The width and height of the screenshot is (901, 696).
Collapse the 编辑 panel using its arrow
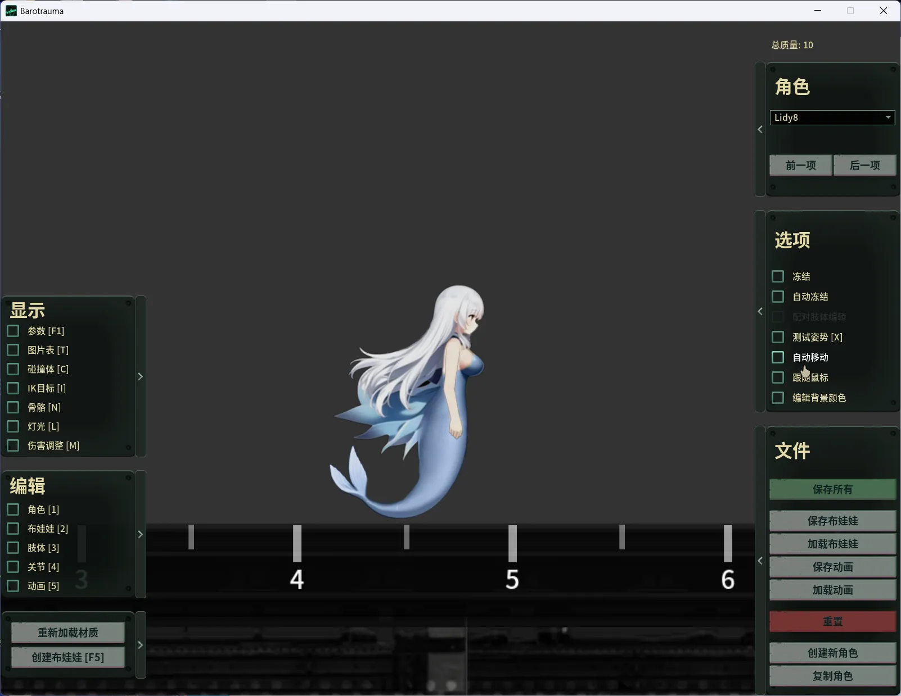click(x=141, y=534)
